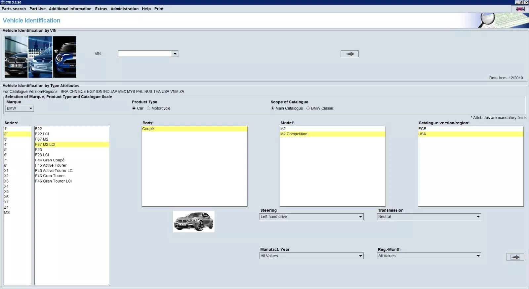This screenshot has height=289, width=529.
Task: Choose the Main Catalogue scope option
Action: pyautogui.click(x=272, y=108)
